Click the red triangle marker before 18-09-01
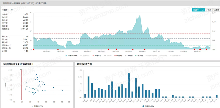Image resolution: width=220 pixels, height=108 pixels. pos(58,49)
